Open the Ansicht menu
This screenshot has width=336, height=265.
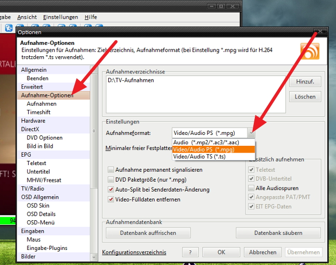point(27,17)
